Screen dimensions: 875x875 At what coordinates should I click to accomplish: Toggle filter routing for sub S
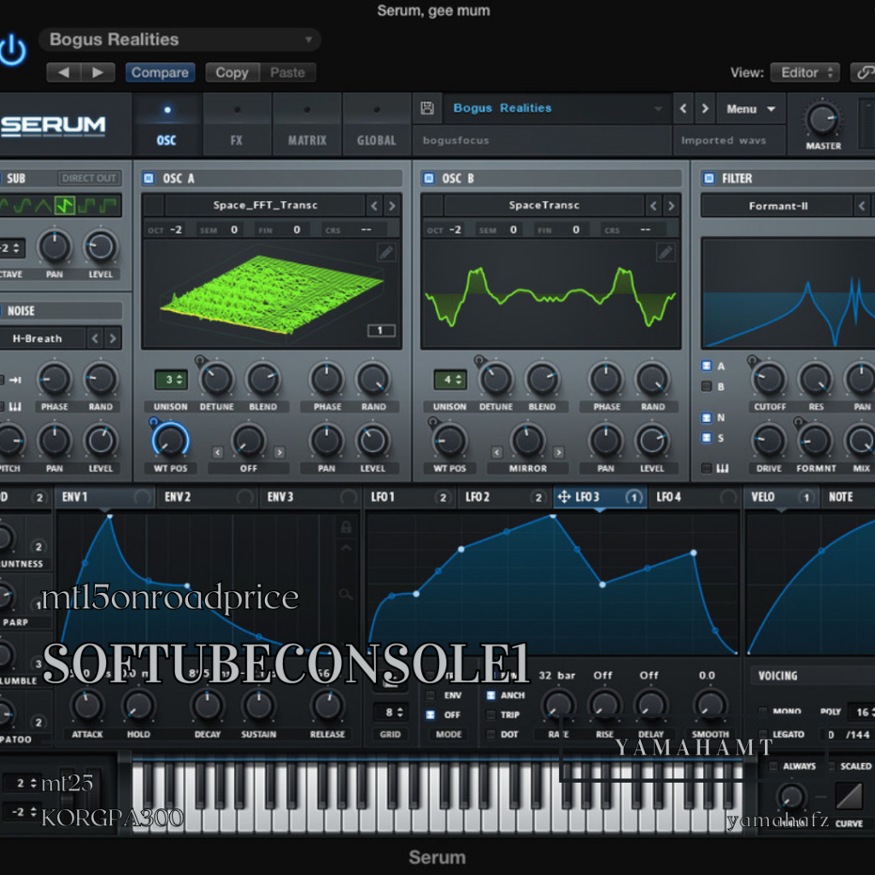click(x=707, y=437)
